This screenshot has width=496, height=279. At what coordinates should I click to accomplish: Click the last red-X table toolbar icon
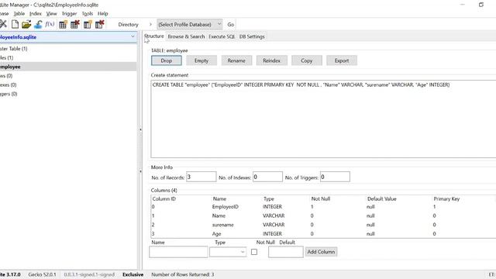pyautogui.click(x=100, y=24)
